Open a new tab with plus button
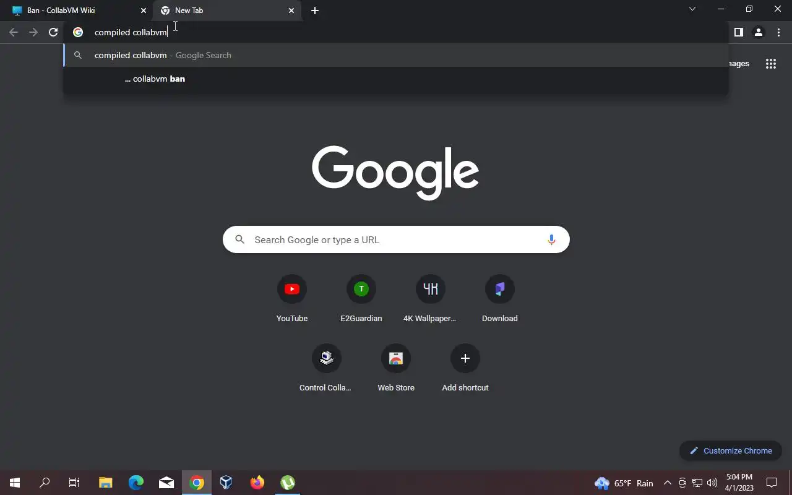792x495 pixels. pyautogui.click(x=315, y=11)
